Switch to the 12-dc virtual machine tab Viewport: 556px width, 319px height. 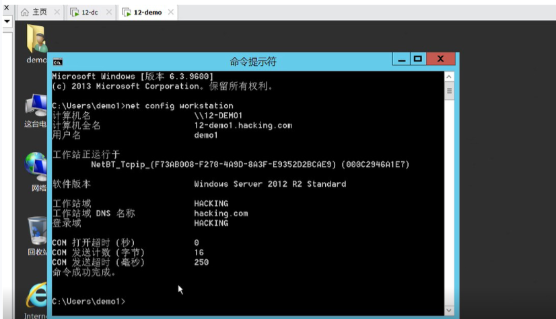coord(90,13)
